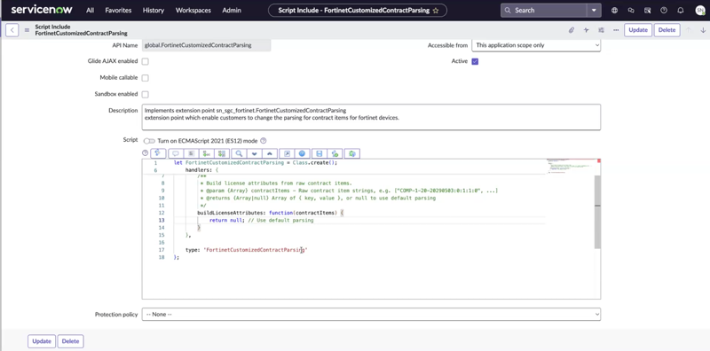Open the SN user avatar menu
This screenshot has width=710, height=351.
[x=700, y=11]
